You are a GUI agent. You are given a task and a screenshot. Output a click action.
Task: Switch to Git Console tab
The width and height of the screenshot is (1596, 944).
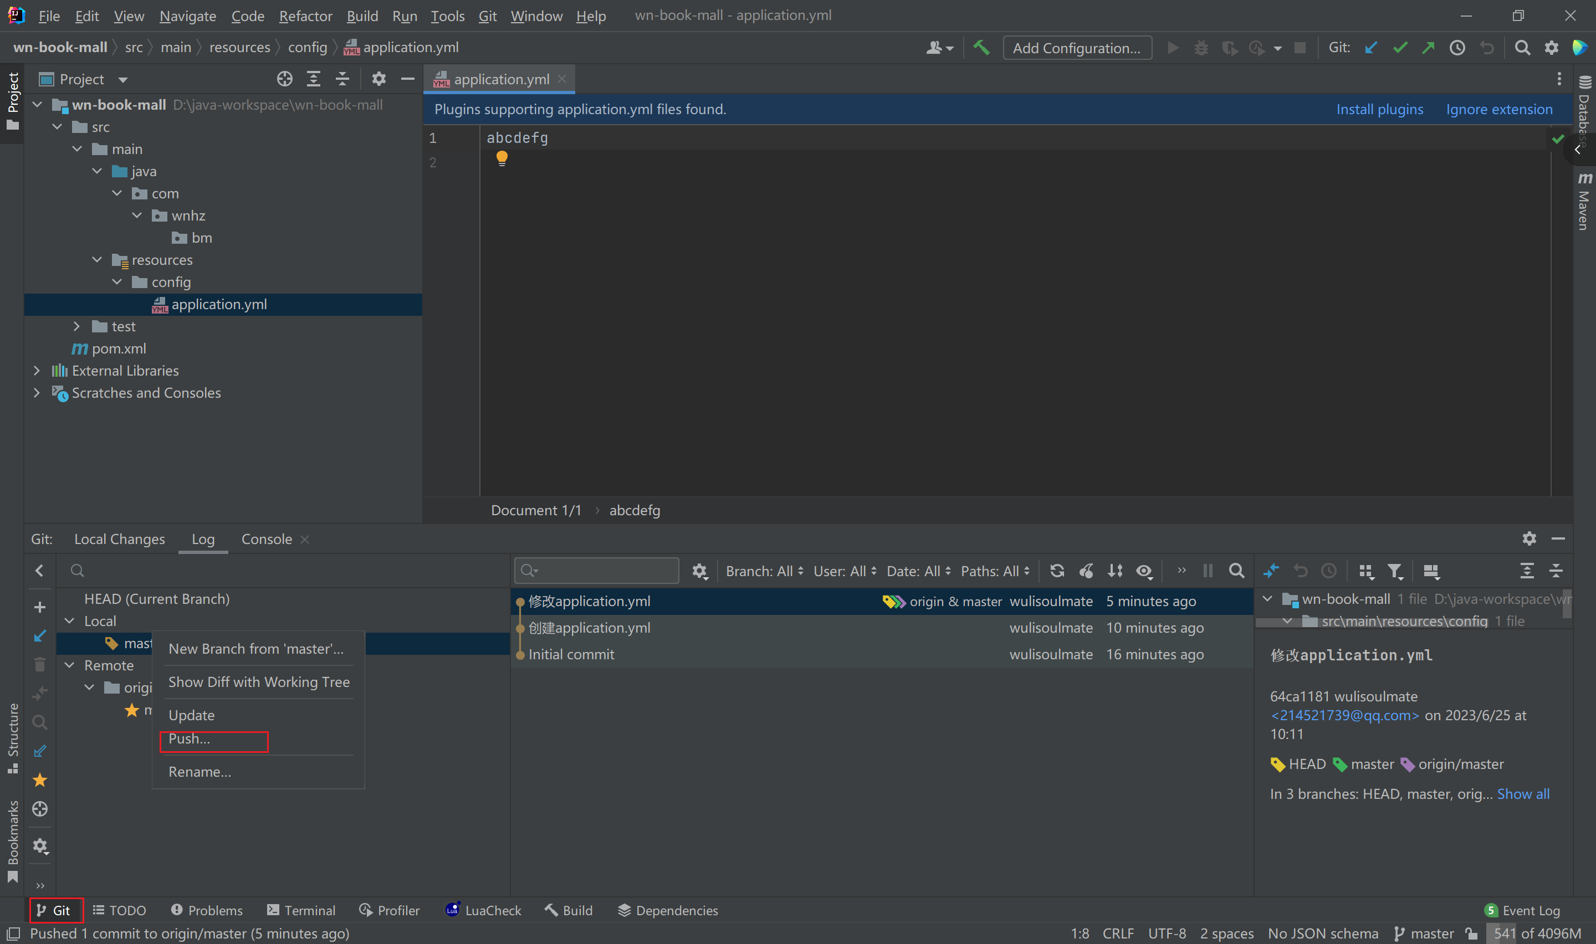pos(267,539)
